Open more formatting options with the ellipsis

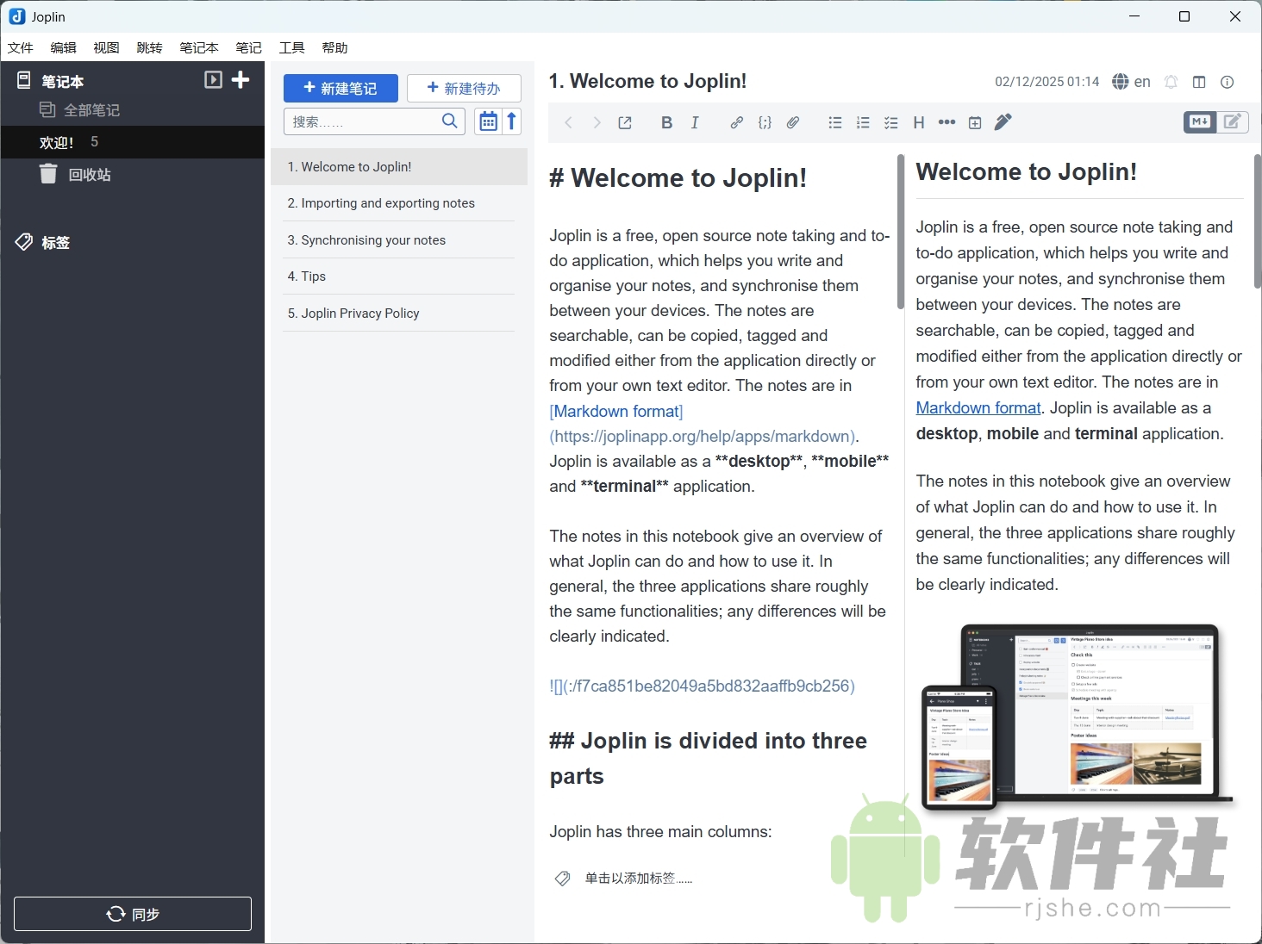946,122
